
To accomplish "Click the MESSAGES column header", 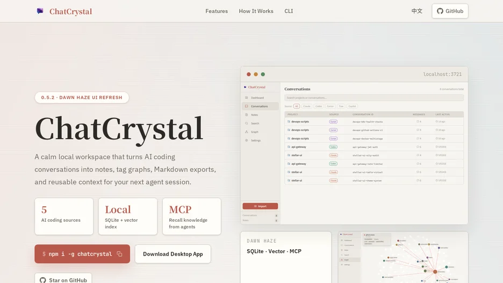I will 419,114.
